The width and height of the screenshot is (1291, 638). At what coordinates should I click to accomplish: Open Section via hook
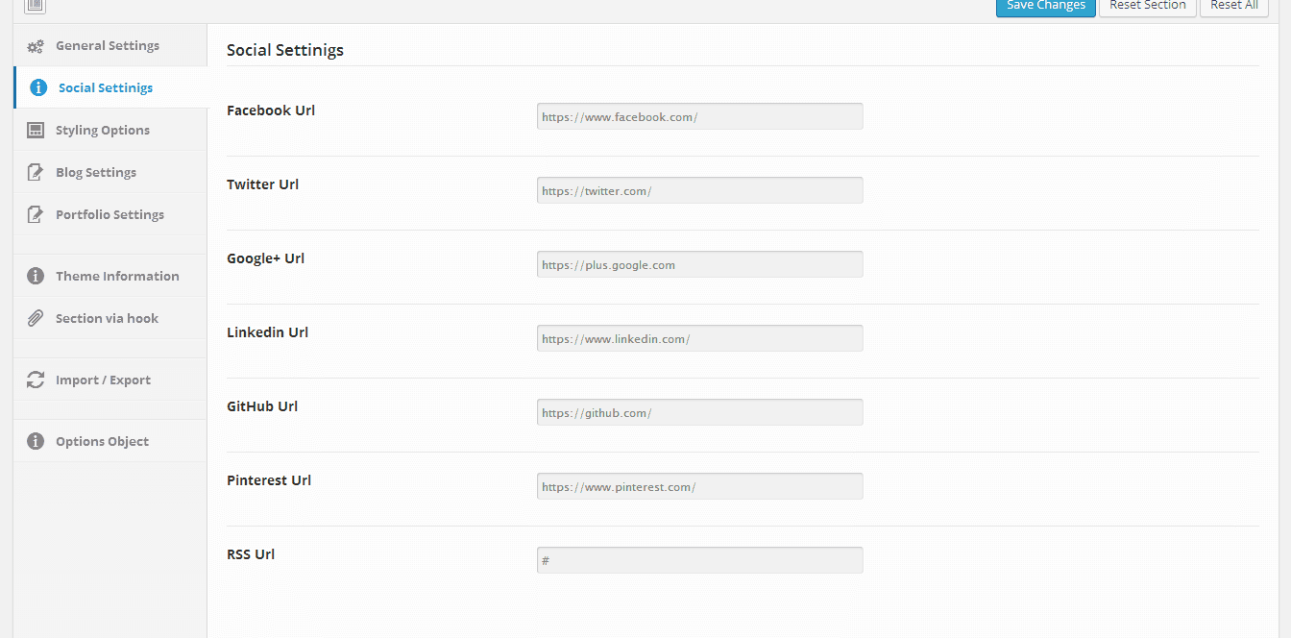[x=110, y=318]
